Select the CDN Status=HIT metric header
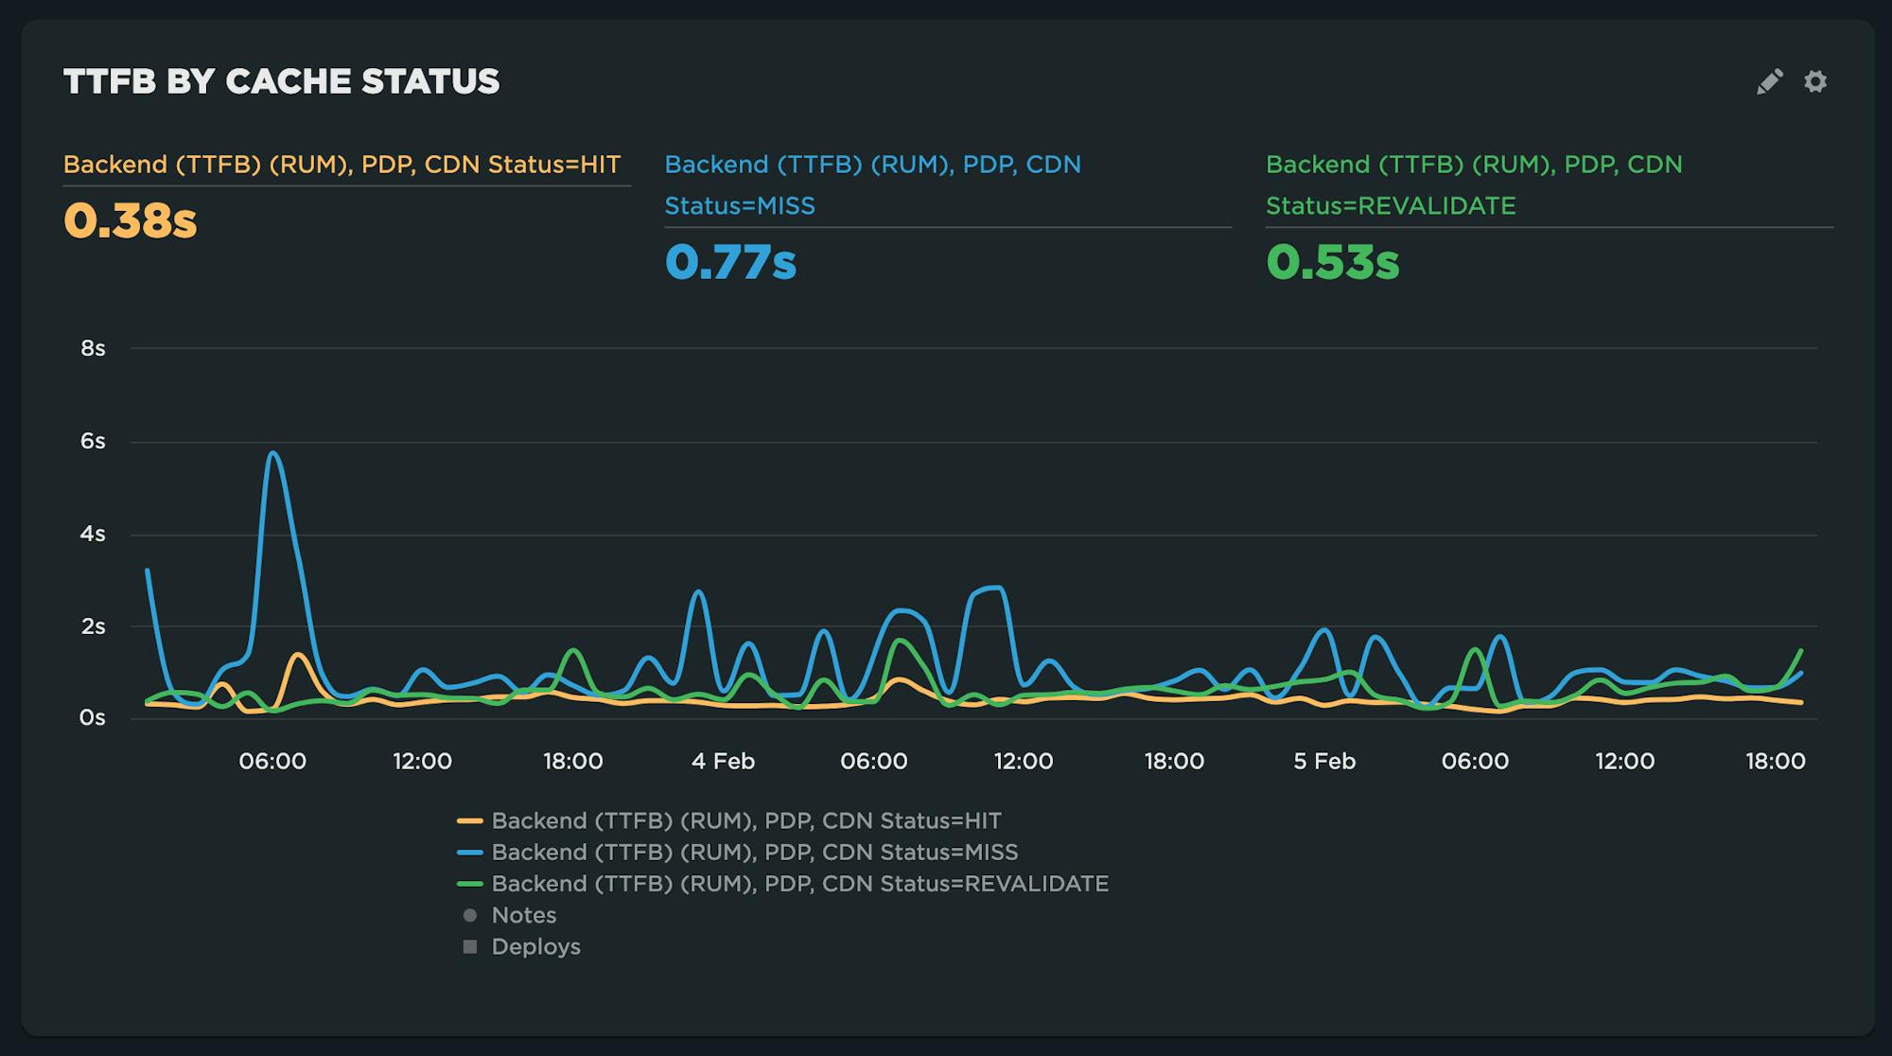This screenshot has height=1056, width=1892. (340, 164)
